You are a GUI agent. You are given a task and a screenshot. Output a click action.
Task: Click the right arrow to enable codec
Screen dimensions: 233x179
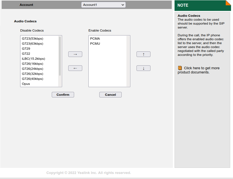coord(75,54)
